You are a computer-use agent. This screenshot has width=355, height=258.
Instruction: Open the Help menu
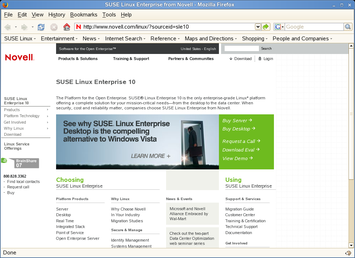(126, 15)
